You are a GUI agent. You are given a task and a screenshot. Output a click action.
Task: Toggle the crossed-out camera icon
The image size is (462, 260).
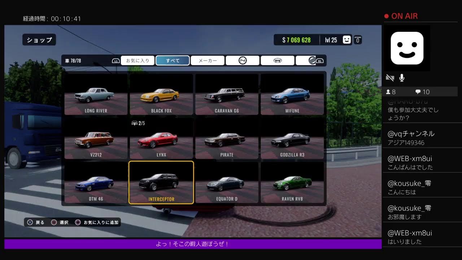(390, 78)
